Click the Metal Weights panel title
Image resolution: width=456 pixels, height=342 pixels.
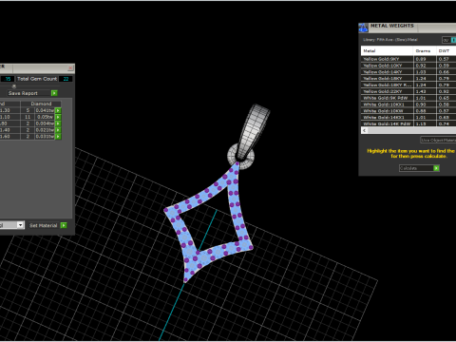(392, 26)
